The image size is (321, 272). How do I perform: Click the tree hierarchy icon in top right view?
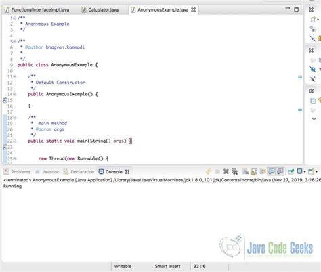313,28
